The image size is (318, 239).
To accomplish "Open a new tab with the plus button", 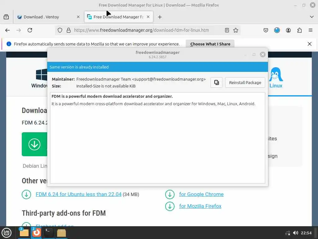I will coord(160,17).
